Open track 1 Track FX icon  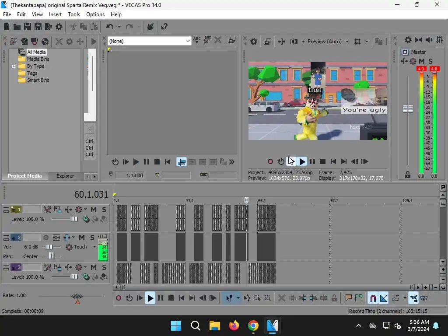pos(68,210)
